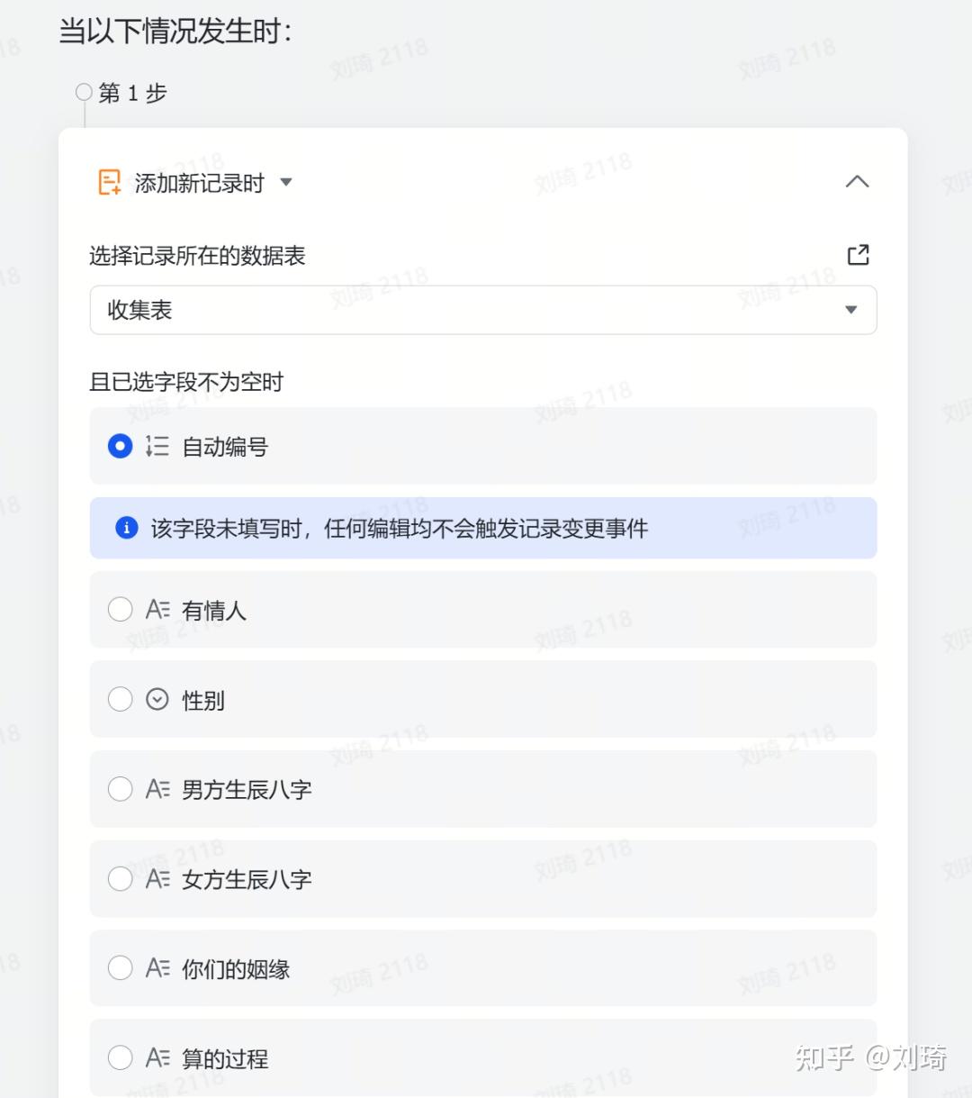Click the numbered-list field icon beside 自动编号

point(156,446)
